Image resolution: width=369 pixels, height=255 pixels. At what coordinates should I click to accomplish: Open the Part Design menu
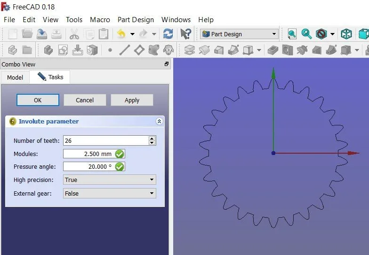click(136, 20)
